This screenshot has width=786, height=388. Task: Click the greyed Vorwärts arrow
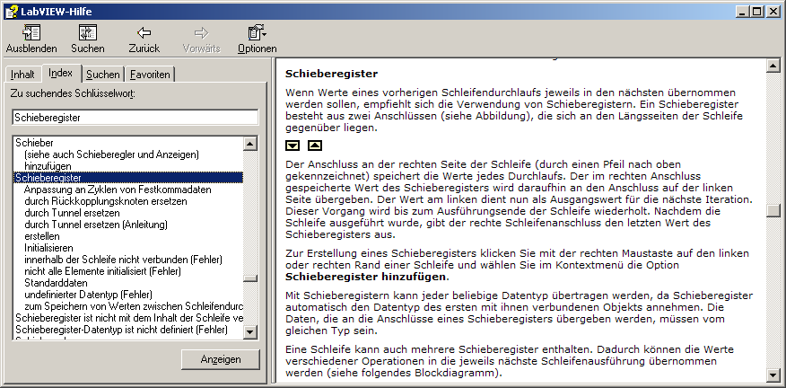coord(201,33)
